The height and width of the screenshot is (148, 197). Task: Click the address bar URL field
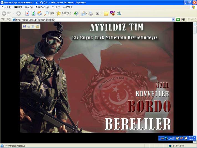point(91,19)
